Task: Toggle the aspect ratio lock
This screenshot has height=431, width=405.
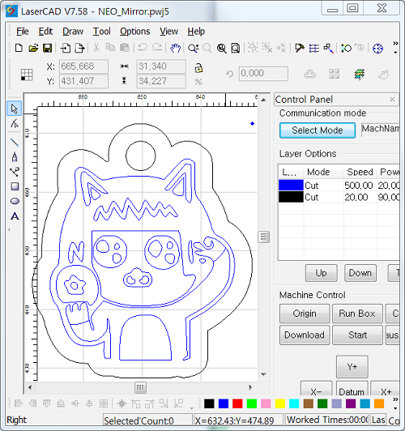Action: (198, 68)
